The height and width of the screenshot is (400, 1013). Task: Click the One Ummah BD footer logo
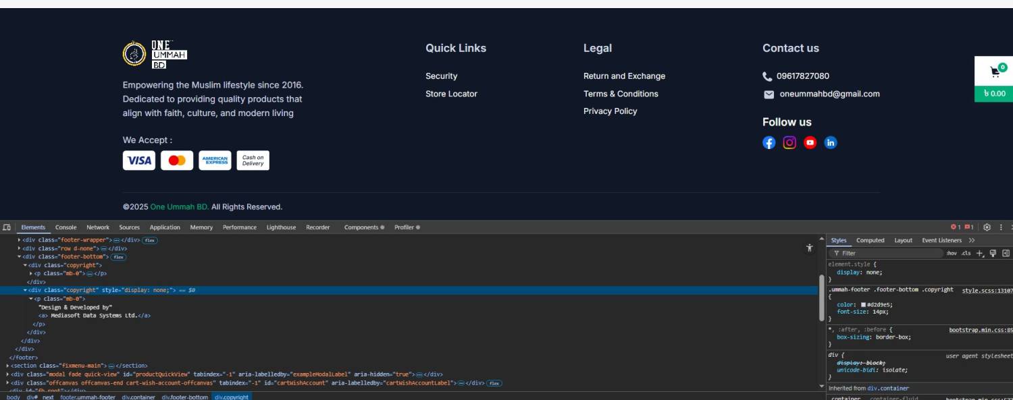pyautogui.click(x=155, y=54)
